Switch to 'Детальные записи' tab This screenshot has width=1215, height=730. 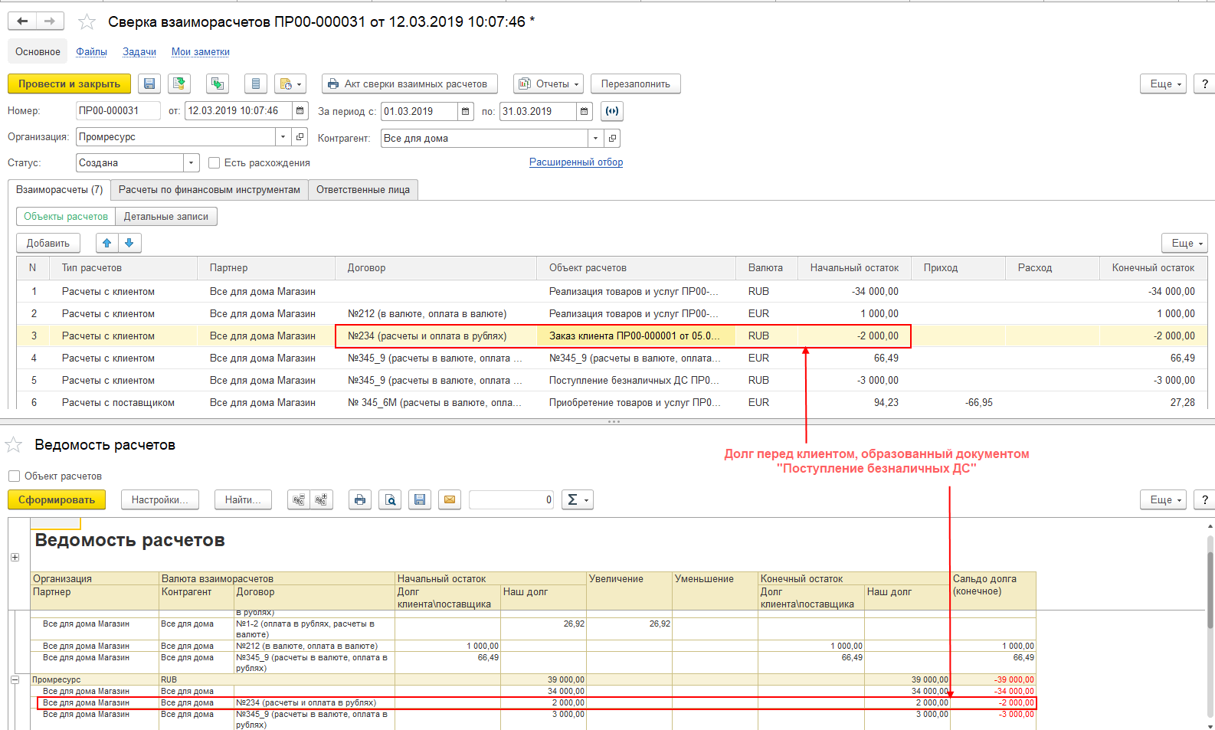[166, 217]
